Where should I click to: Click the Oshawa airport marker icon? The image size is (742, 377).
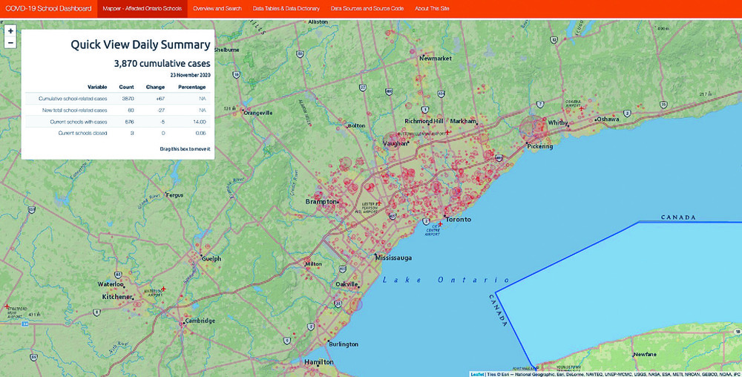tap(582, 108)
